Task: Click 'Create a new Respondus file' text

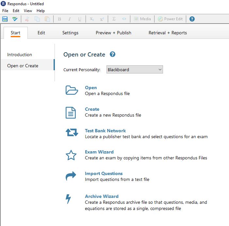Action: [113, 115]
